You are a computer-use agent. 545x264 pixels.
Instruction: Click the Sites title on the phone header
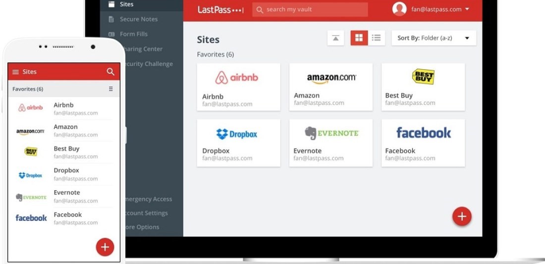[x=30, y=71]
